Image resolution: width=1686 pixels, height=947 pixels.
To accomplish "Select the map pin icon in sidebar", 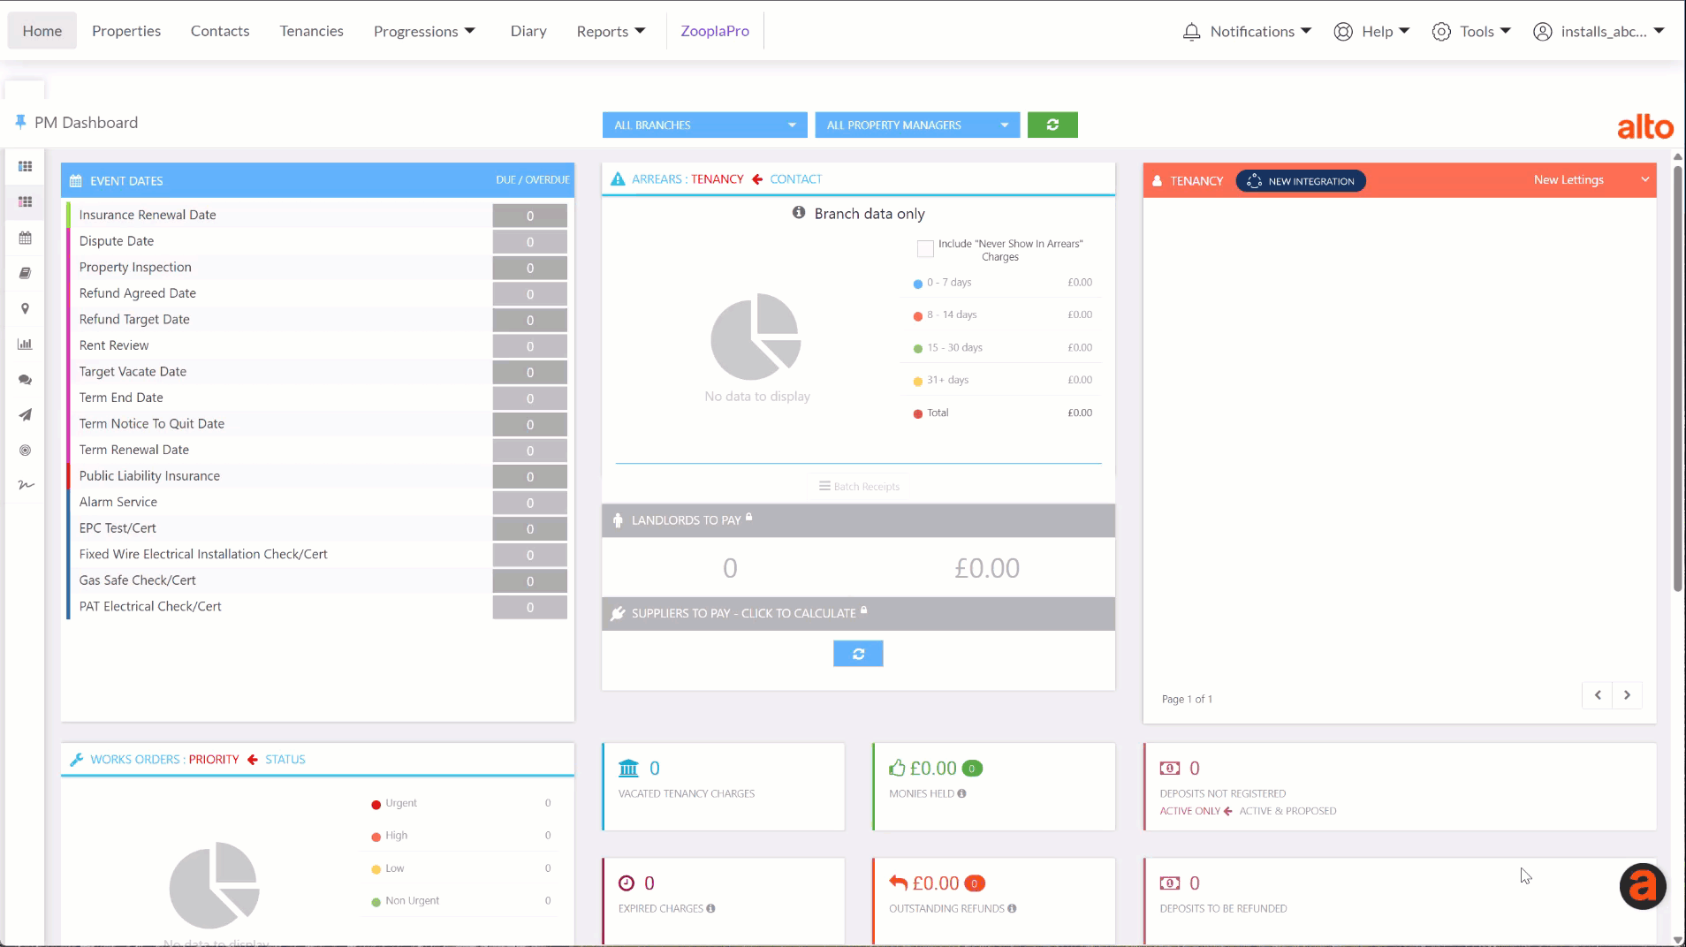I will pos(25,308).
